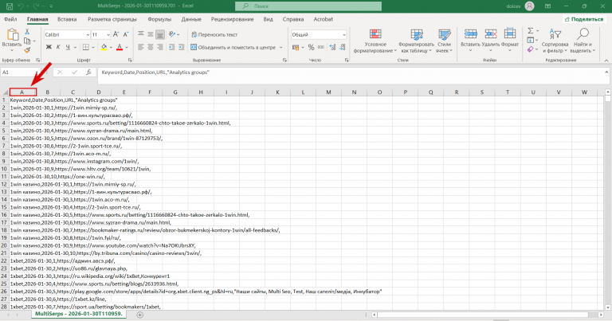Switch to the Разметка страницы tab
Screen dimensions: 612x321
point(112,19)
